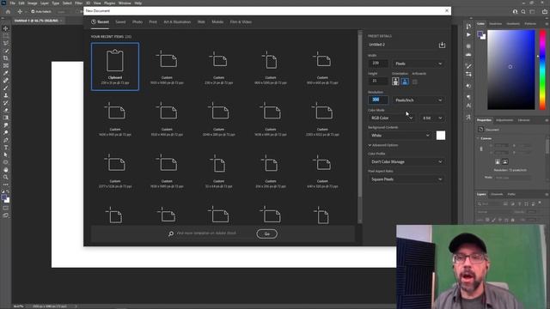Viewport: 550px width, 309px height.
Task: Open the RGB Color mode dropdown
Action: [x=392, y=118]
